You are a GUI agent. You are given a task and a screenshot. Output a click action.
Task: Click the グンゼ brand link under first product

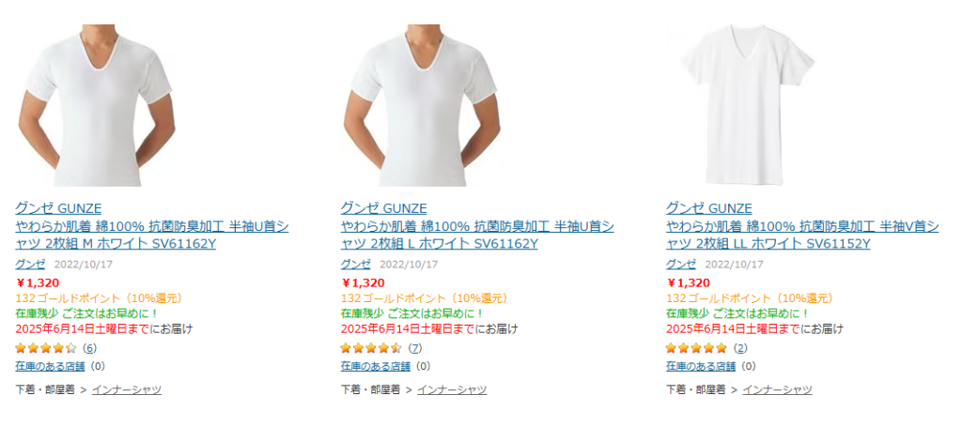[x=30, y=264]
